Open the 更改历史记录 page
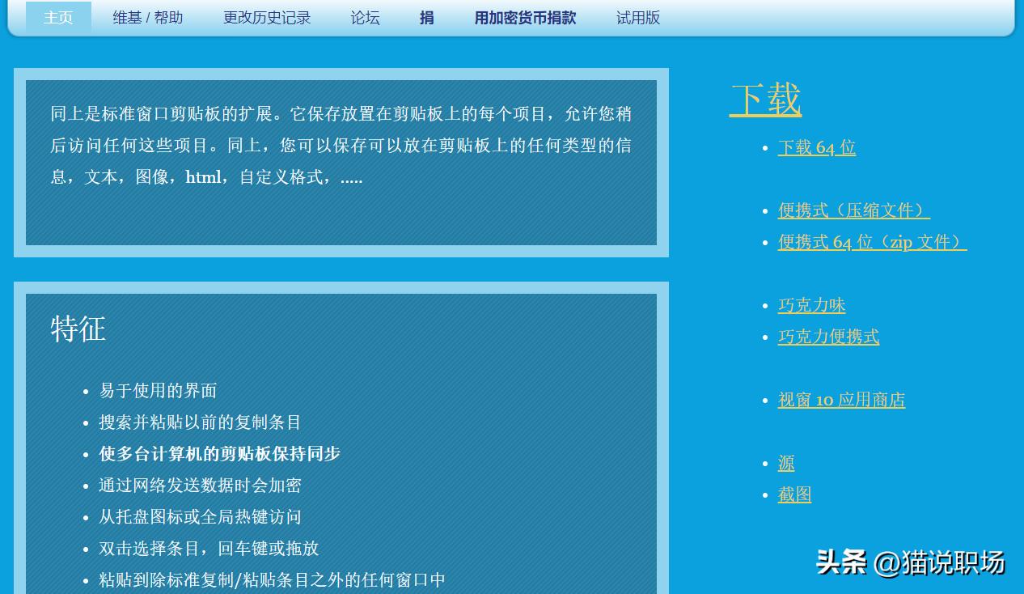1024x594 pixels. coord(267,17)
